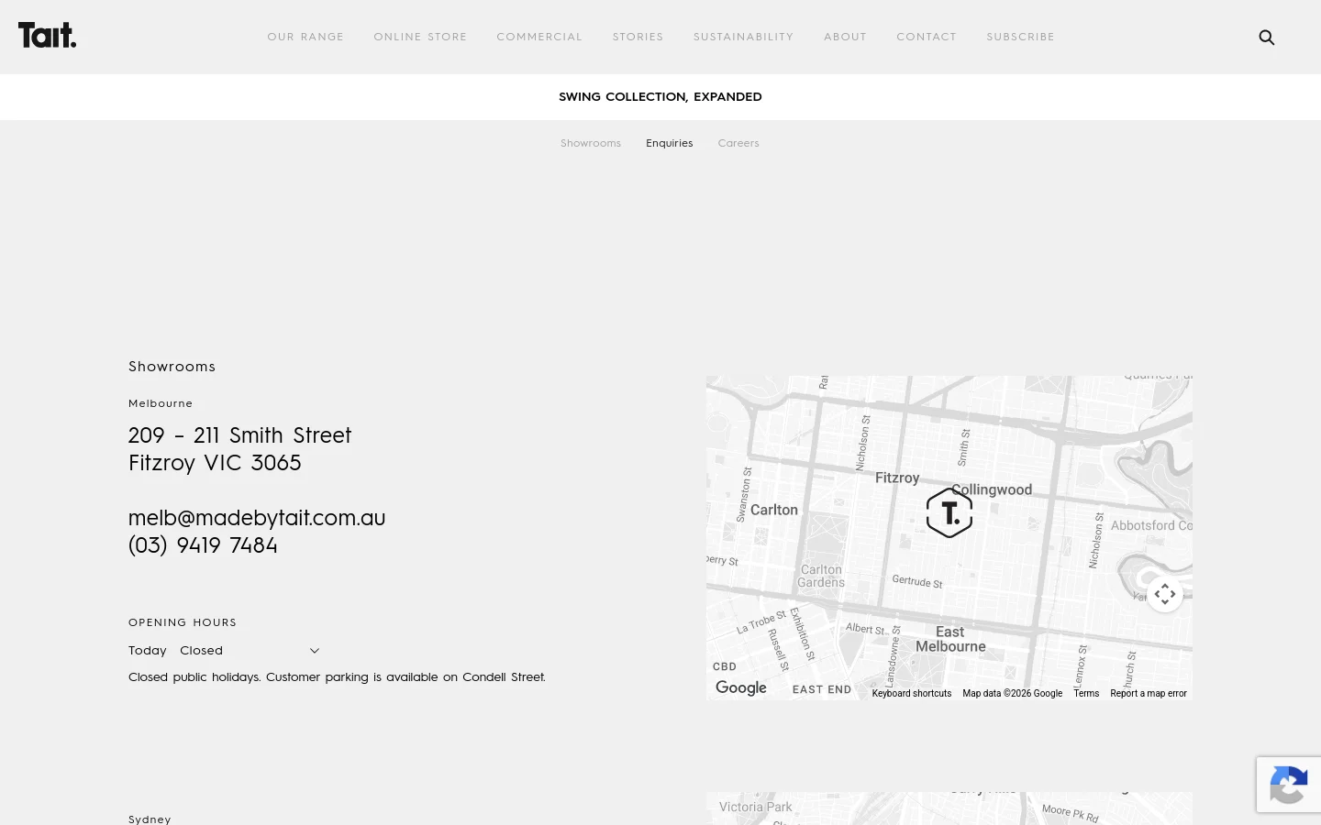Switch to the Careers sub-tab

(x=738, y=143)
